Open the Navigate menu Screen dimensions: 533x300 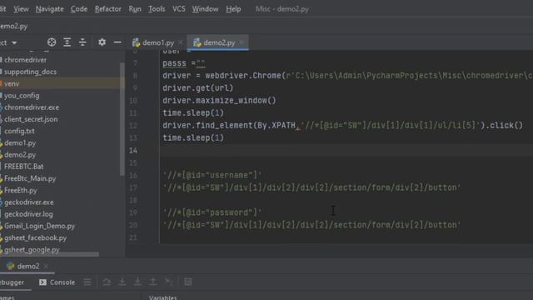coord(50,9)
